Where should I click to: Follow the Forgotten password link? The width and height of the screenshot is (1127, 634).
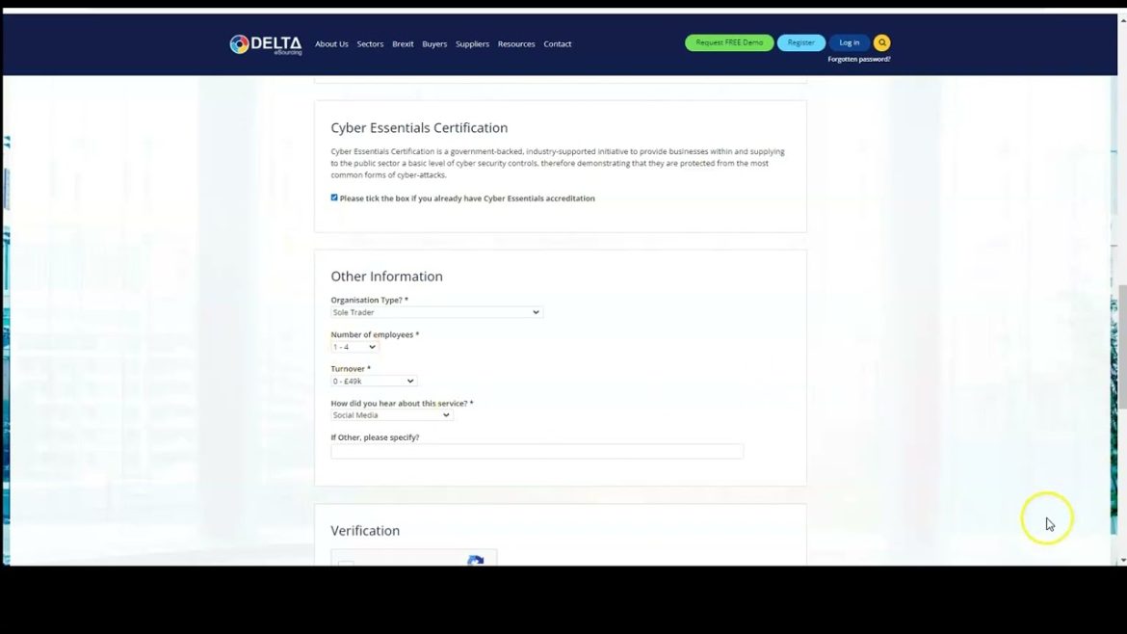coord(859,59)
